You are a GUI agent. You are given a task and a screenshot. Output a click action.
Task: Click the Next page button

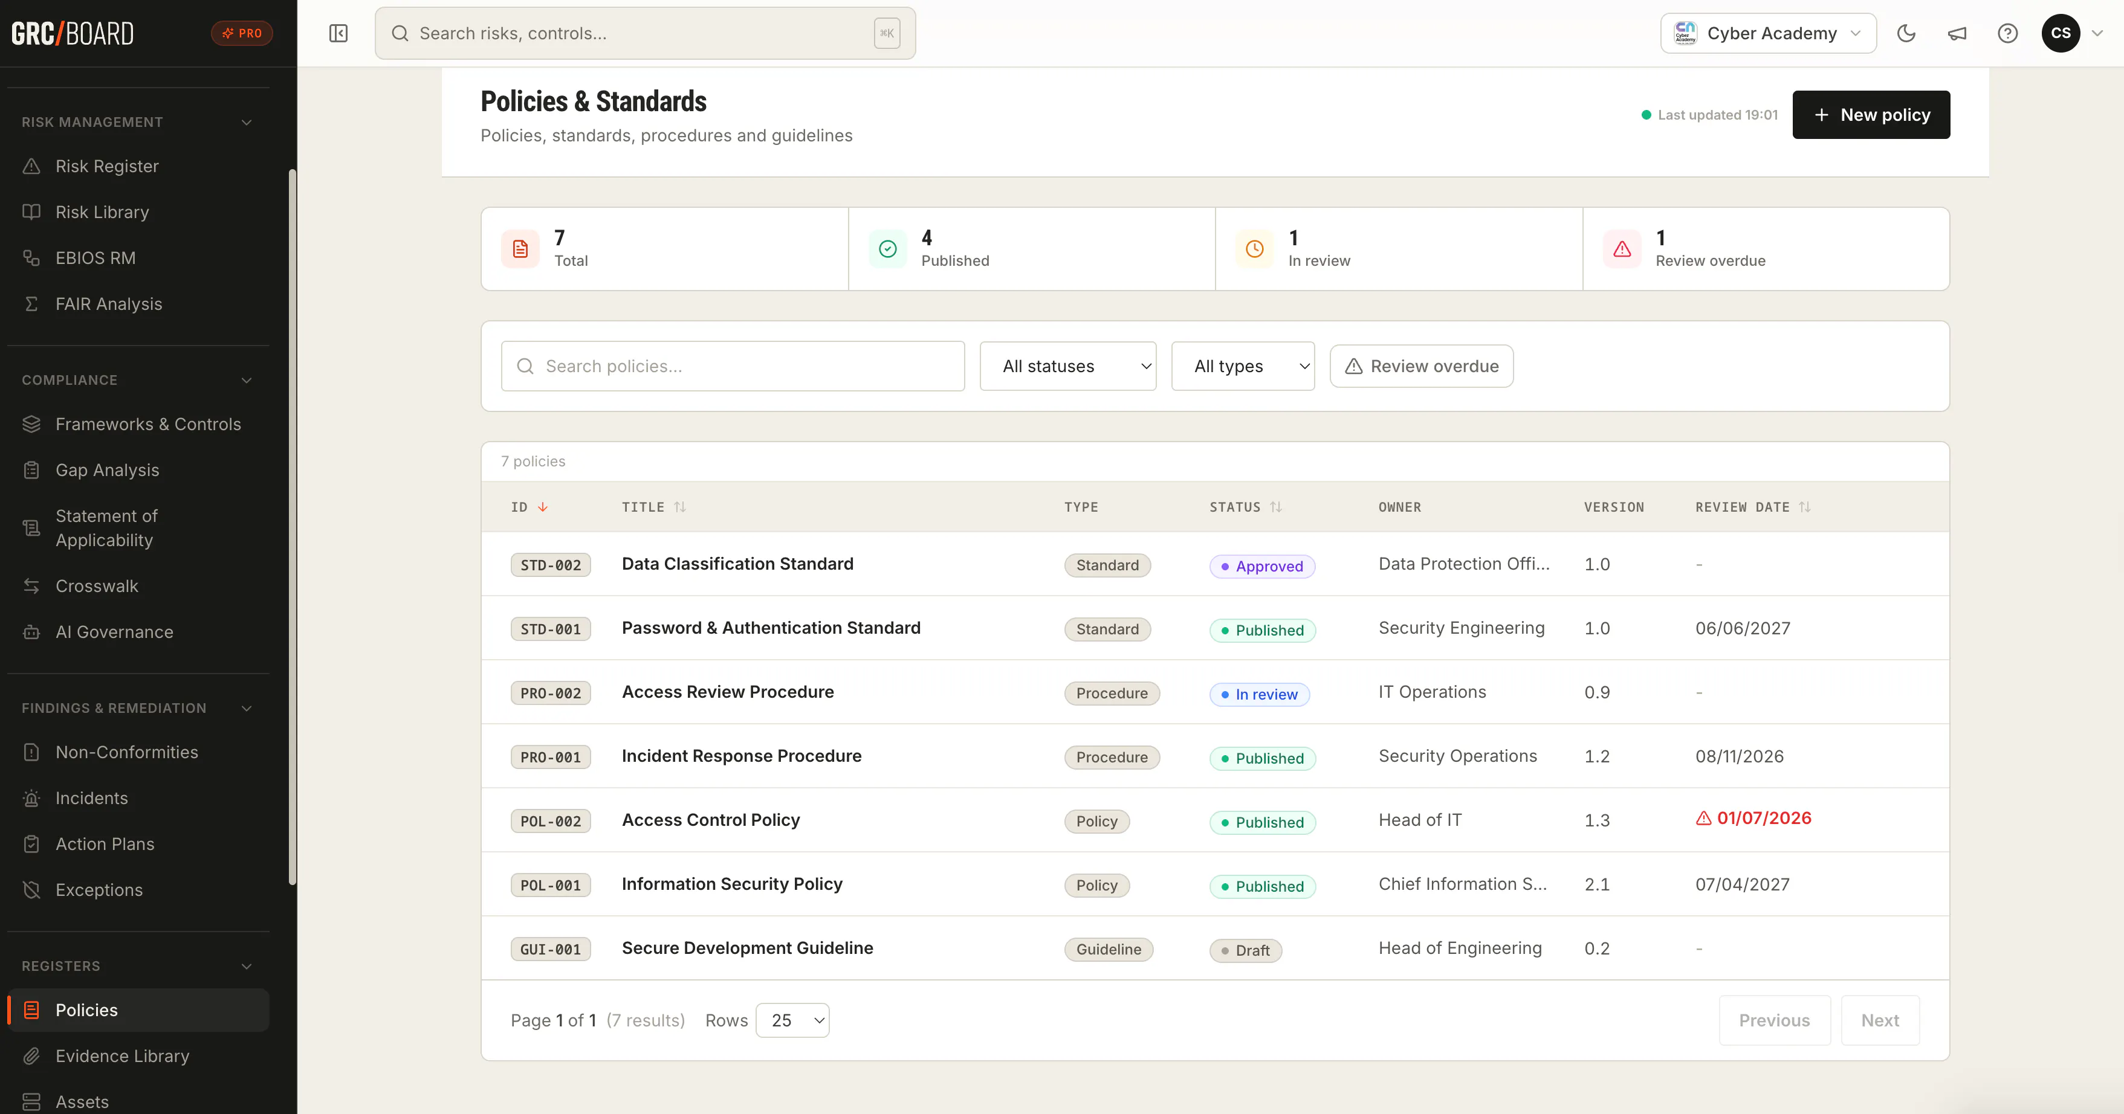tap(1880, 1020)
